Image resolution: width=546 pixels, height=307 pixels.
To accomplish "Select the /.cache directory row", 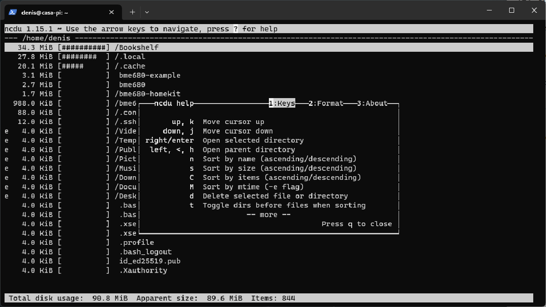I will (269, 66).
